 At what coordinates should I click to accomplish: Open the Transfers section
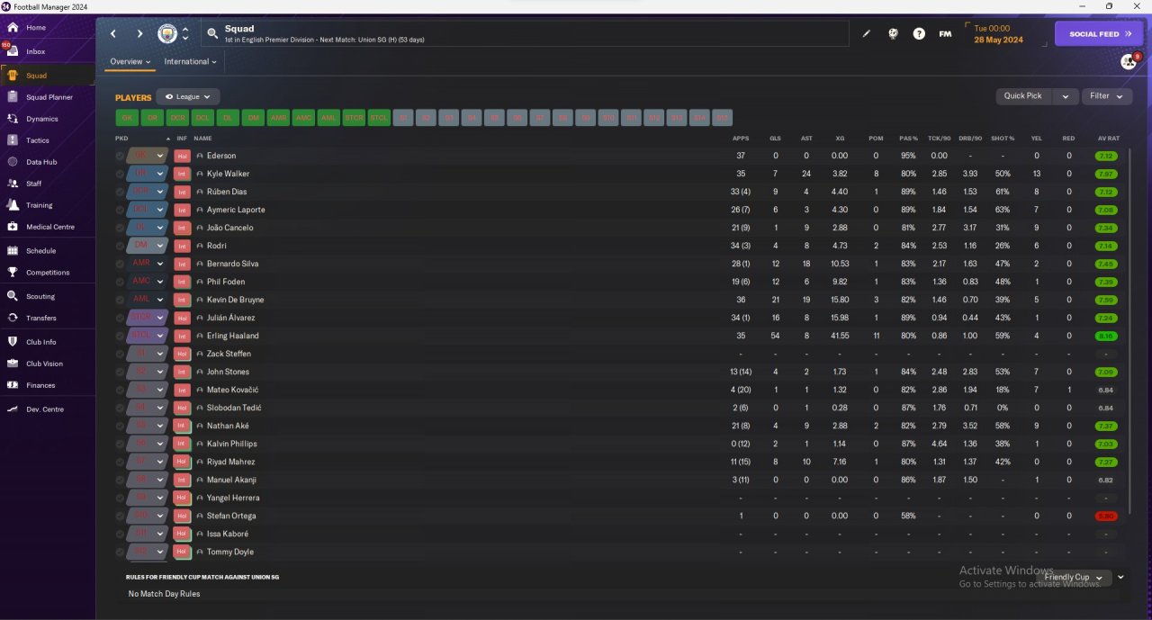click(41, 318)
